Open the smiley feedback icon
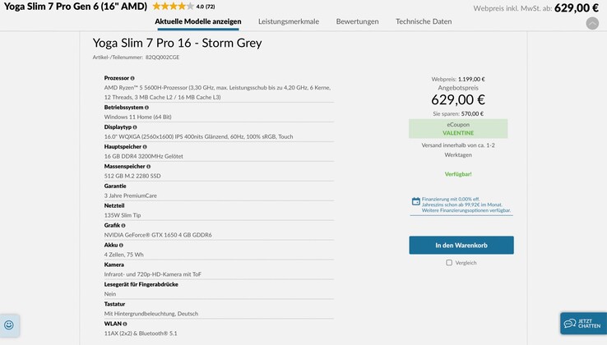This screenshot has width=607, height=345. [9, 324]
